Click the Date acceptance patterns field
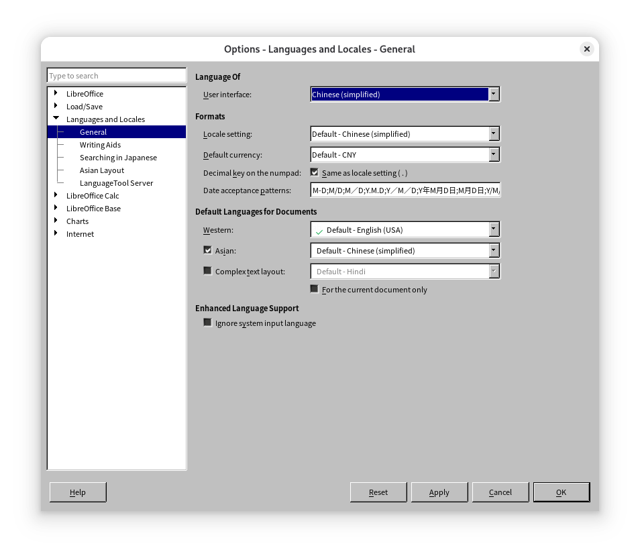Viewport: 640px width, 556px height. point(405,190)
